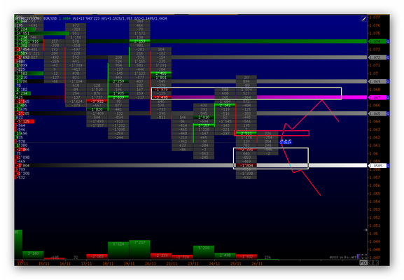This screenshot has height=280, width=404.
Task: Select the green 1.074 price level label
Action: point(377,41)
